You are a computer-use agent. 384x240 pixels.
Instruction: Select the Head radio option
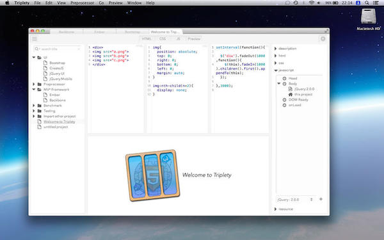284,78
